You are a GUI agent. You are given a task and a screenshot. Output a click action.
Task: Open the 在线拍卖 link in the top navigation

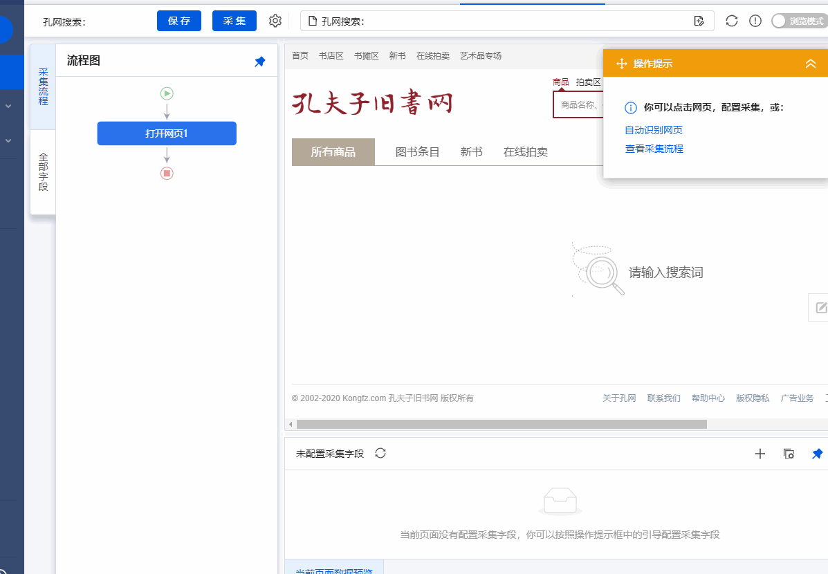433,56
